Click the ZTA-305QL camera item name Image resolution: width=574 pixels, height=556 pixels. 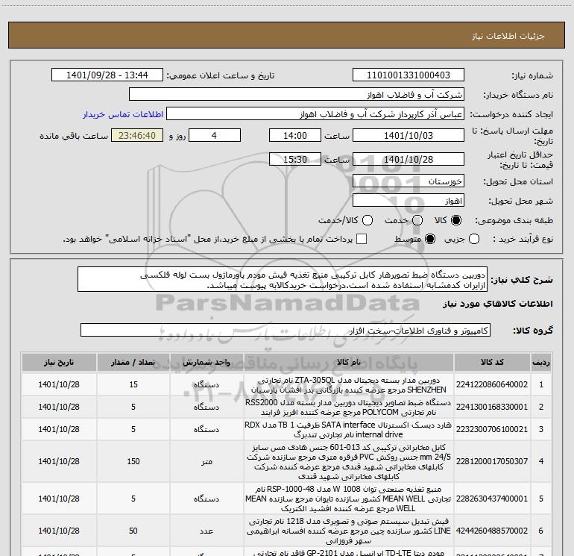(349, 385)
